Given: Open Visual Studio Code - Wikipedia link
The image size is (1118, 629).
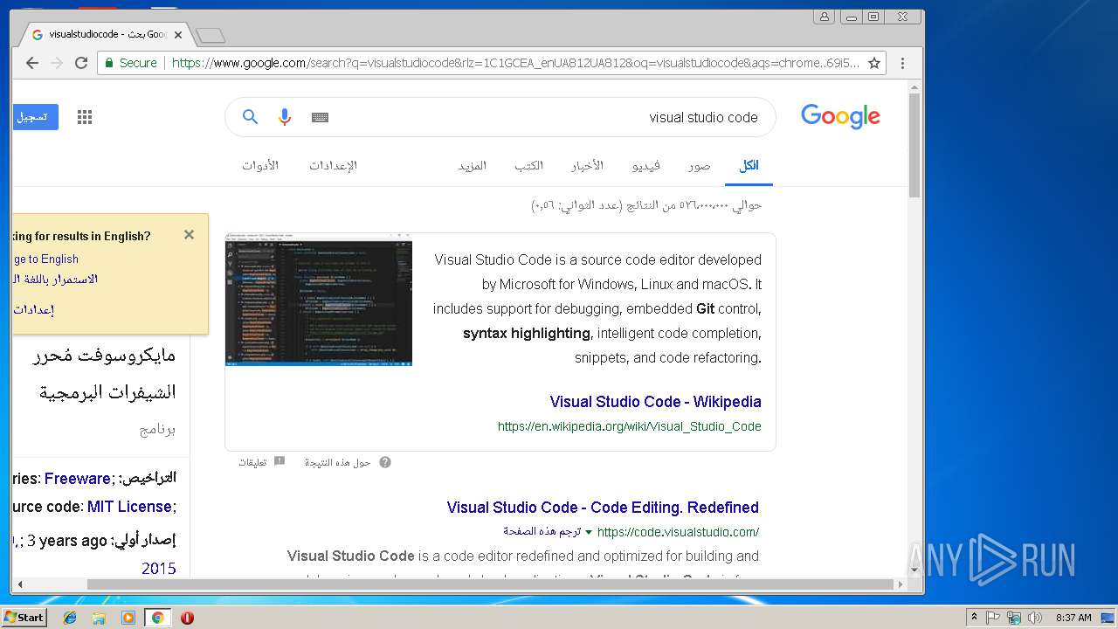Looking at the screenshot, I should [655, 402].
